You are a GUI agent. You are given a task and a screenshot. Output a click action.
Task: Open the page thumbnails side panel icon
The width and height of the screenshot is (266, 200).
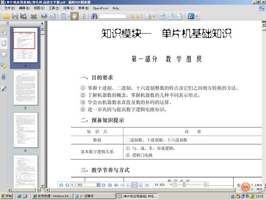(x=4, y=43)
